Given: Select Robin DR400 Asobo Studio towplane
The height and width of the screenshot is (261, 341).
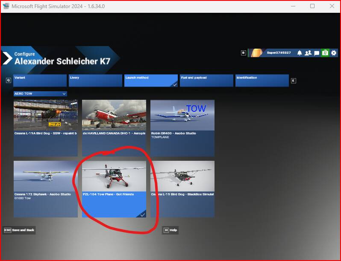Looking at the screenshot, I should [182, 128].
